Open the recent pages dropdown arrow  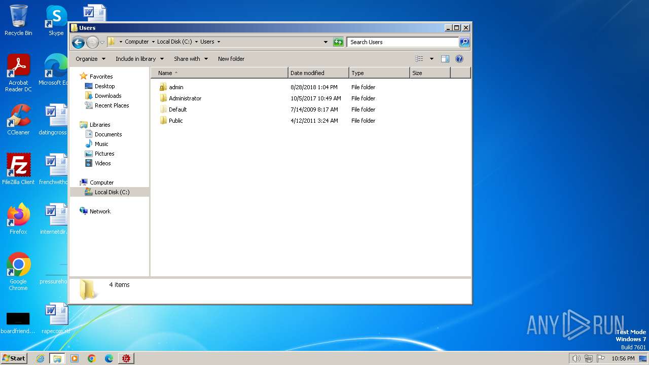(x=102, y=42)
